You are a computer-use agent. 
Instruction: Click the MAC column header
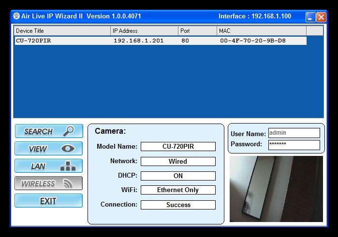(262, 31)
